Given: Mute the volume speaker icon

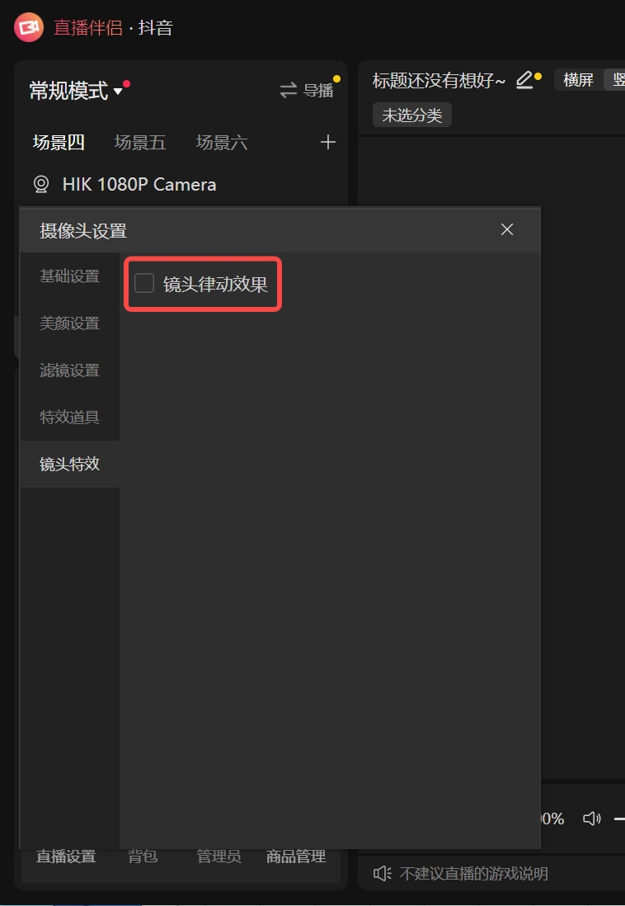Looking at the screenshot, I should click(x=591, y=819).
